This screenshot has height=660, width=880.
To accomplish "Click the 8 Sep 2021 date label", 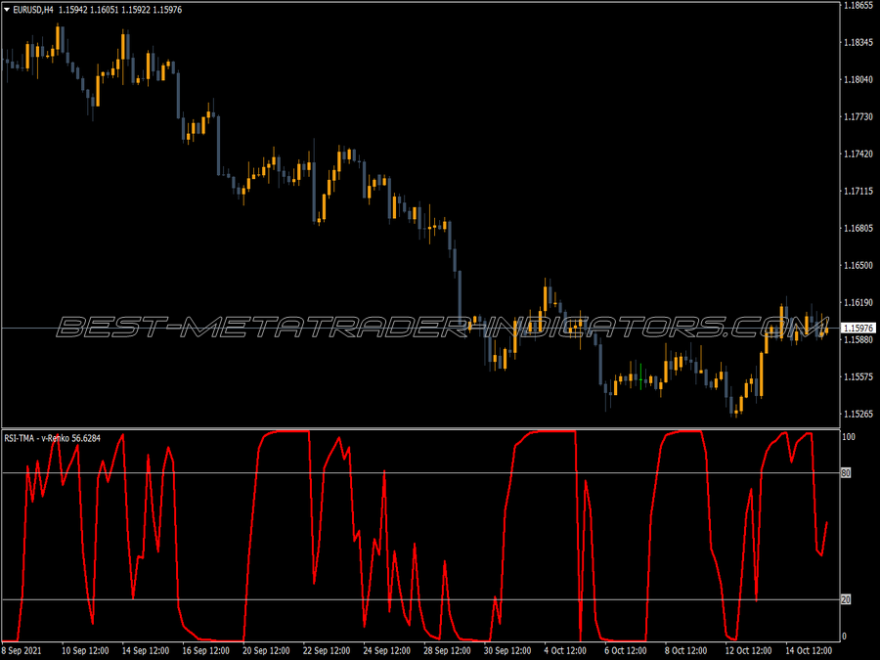I will click(22, 651).
